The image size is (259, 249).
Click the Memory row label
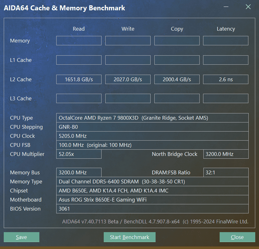click(20, 41)
